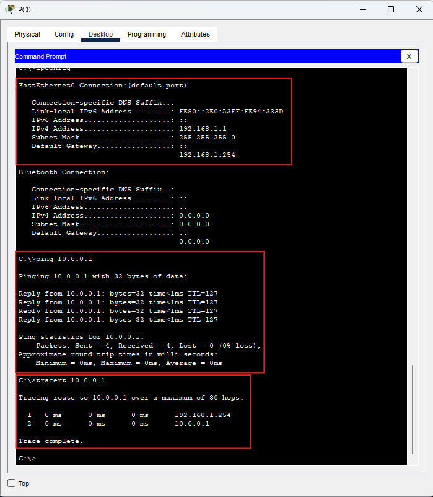Click the IPv4 address 192.168.1.1
This screenshot has width=433, height=497.
pos(203,129)
